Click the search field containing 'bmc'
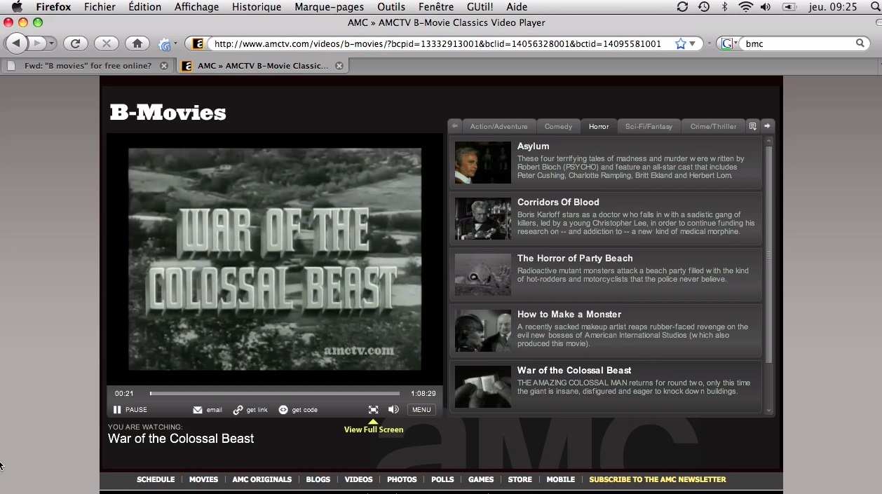 pyautogui.click(x=798, y=43)
